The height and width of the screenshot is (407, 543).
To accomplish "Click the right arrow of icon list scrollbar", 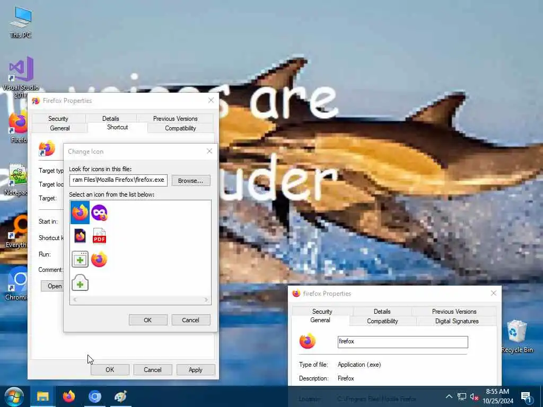I will point(206,300).
